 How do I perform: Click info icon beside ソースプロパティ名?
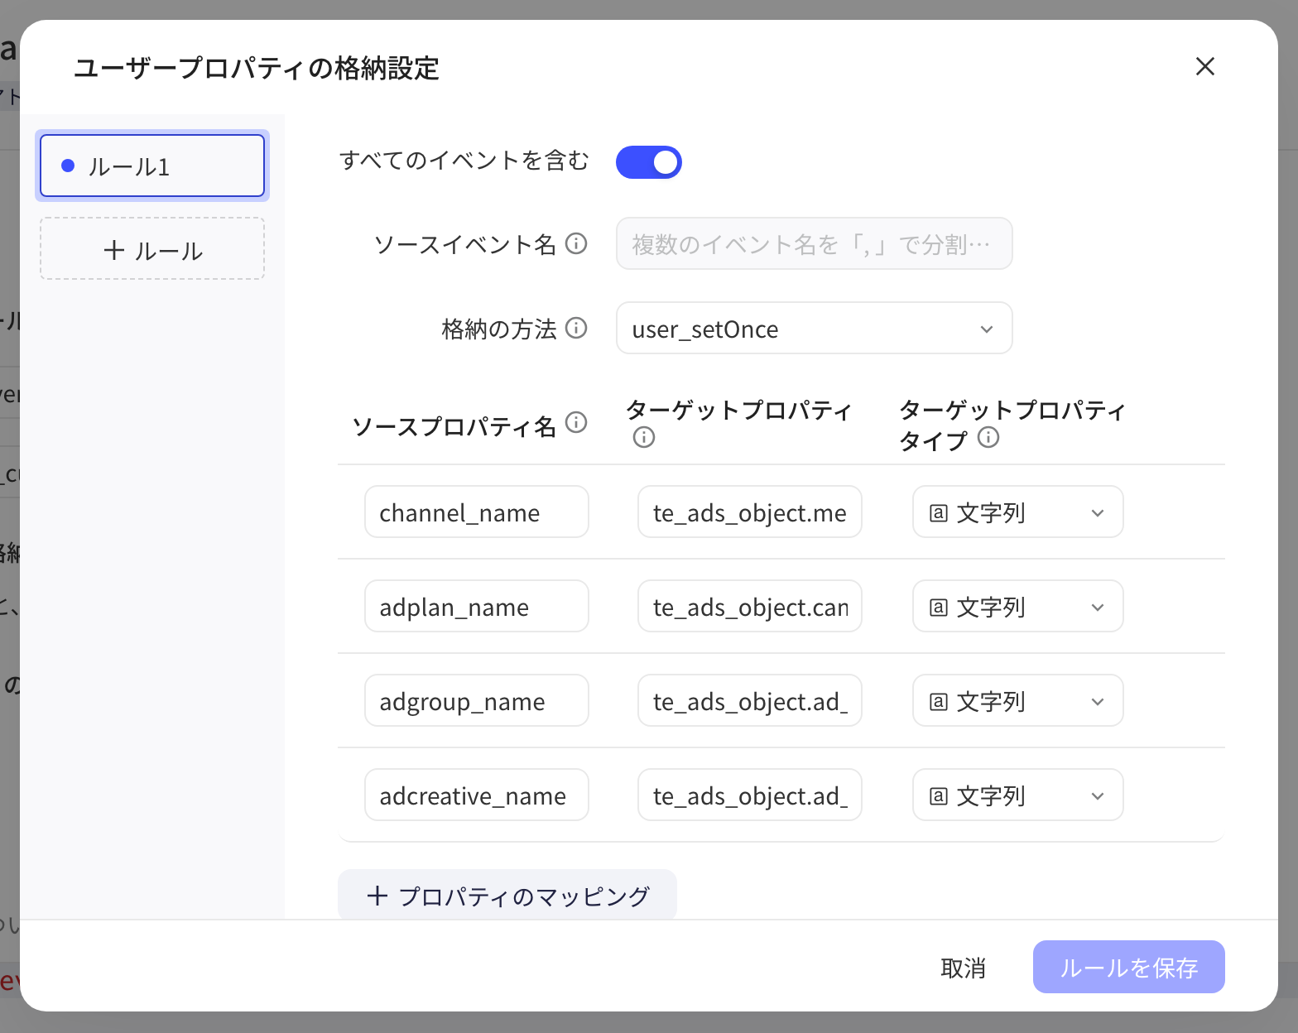point(576,422)
